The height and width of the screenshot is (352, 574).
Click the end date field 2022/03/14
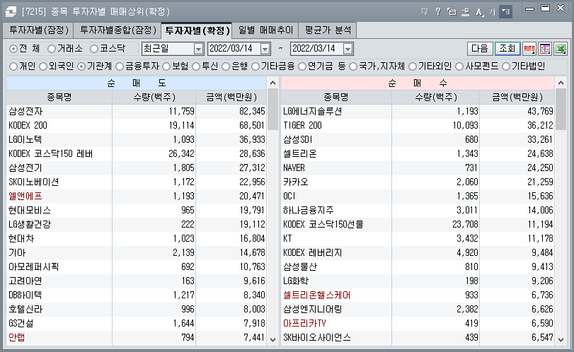click(316, 49)
